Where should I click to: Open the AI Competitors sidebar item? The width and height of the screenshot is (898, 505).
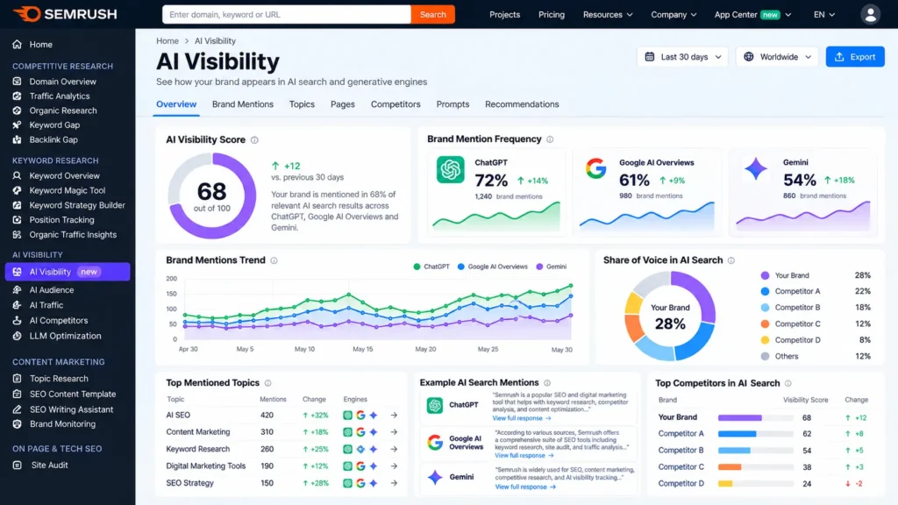point(59,321)
